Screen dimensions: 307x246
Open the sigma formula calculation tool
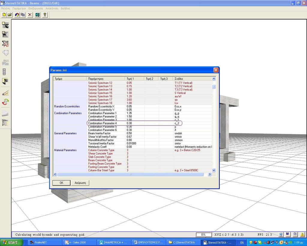(x=5, y=44)
